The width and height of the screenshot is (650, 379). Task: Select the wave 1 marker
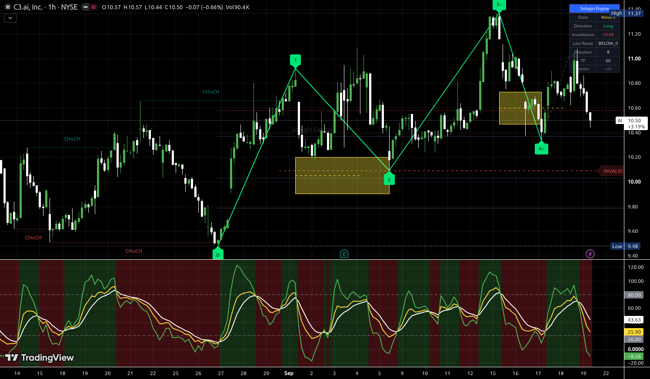(x=295, y=60)
